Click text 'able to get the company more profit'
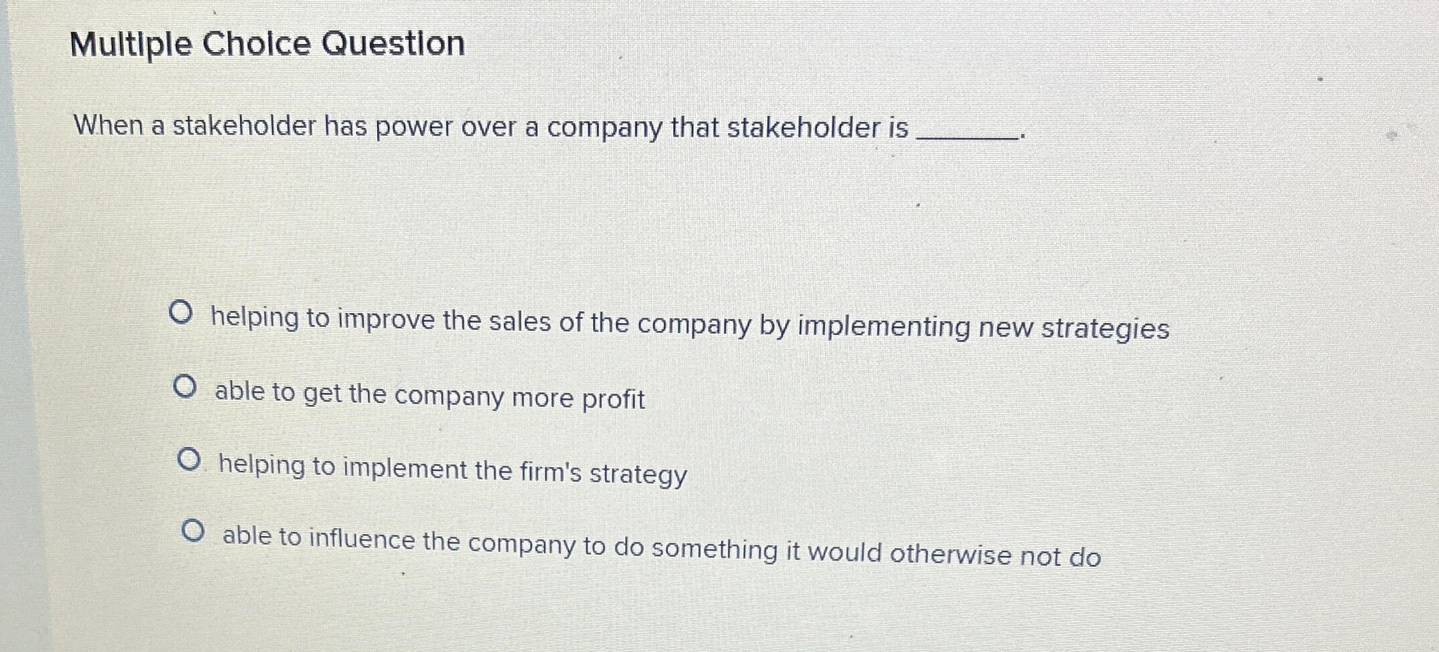This screenshot has height=652, width=1439. 429,394
